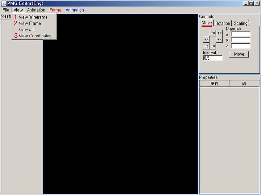This screenshot has height=195, width=261.
Task: Click the +y direction button
Action: point(213,33)
